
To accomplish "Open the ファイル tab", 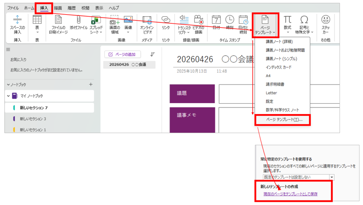I will [13, 8].
